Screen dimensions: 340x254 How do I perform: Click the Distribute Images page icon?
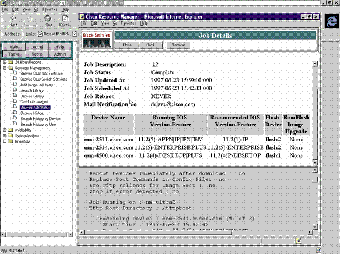pos(15,101)
